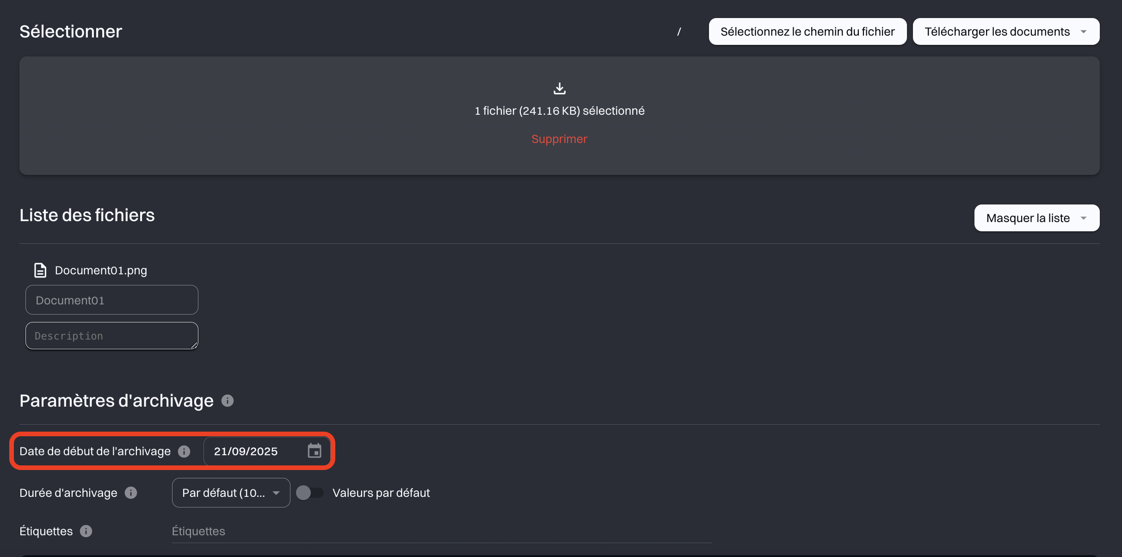Viewport: 1122px width, 557px height.
Task: Click the Télécharger les documents button label
Action: pyautogui.click(x=997, y=31)
